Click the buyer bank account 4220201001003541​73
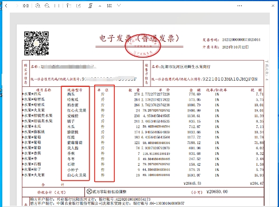279x207 pixels. [133, 200]
